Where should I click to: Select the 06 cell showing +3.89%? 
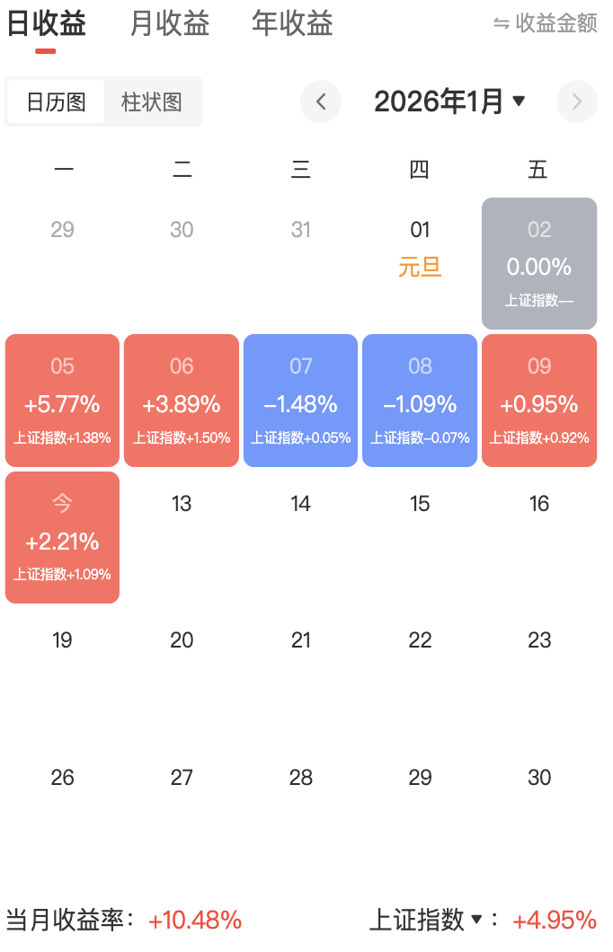point(182,401)
